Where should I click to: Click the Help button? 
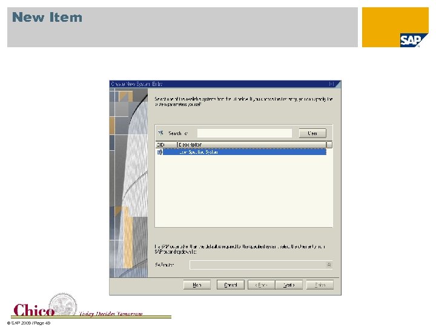pyautogui.click(x=197, y=285)
